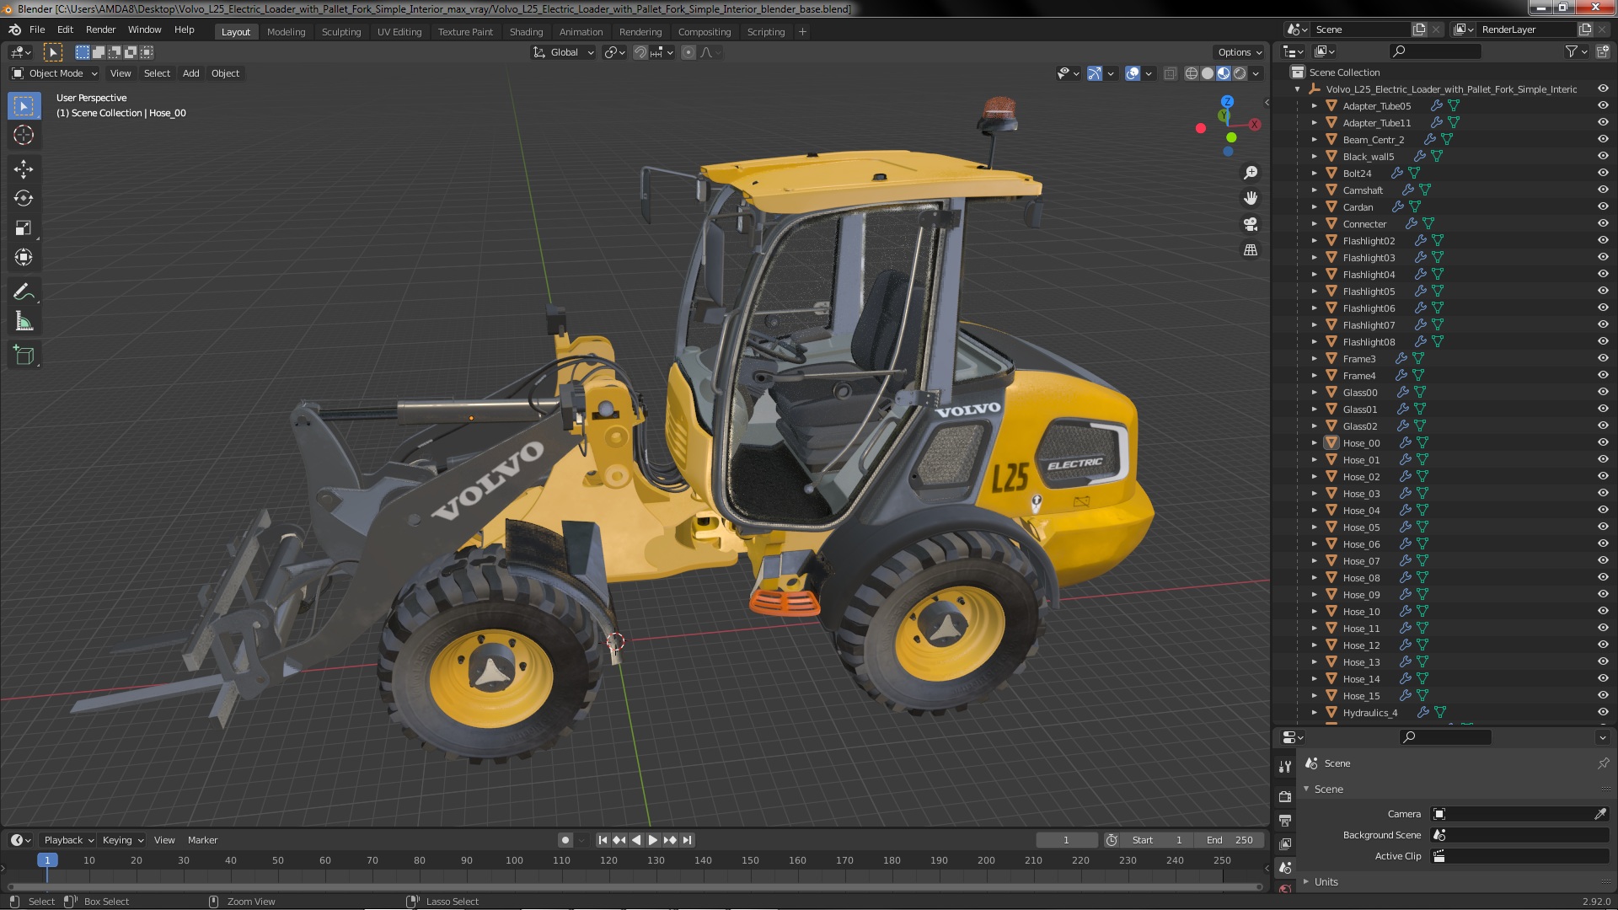The width and height of the screenshot is (1618, 910).
Task: Open the Render properties tab
Action: [1285, 796]
